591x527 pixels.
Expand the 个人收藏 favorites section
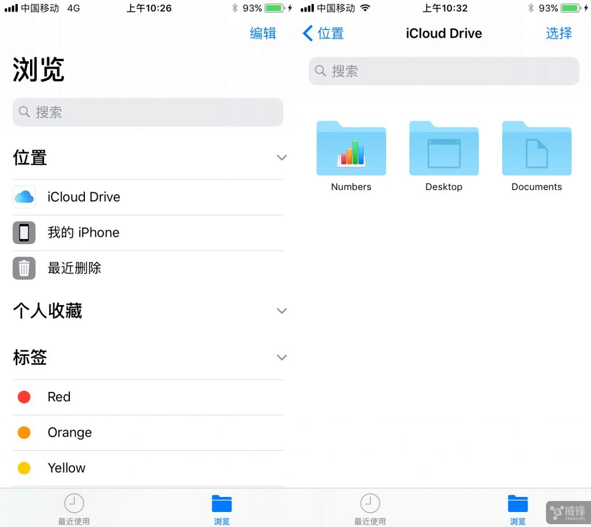coord(282,311)
